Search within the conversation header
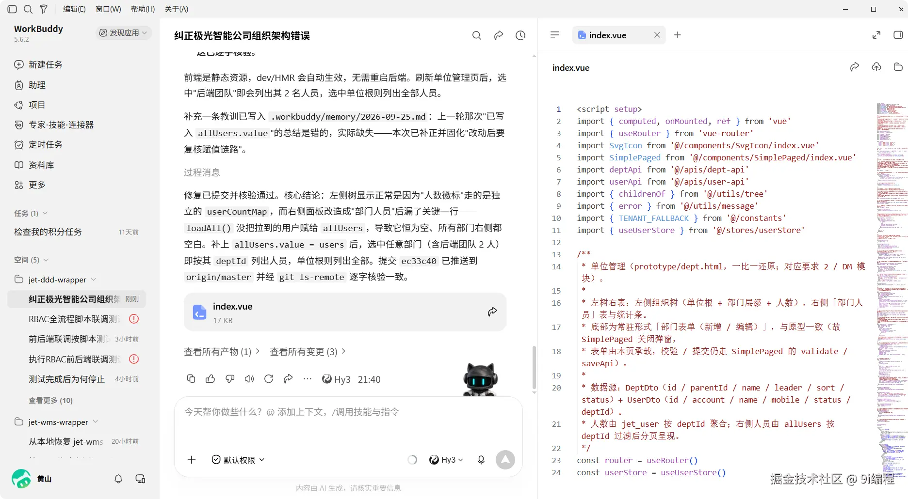The width and height of the screenshot is (908, 499). tap(477, 35)
